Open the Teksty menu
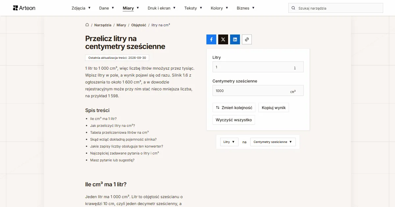The width and height of the screenshot is (395, 207). (193, 8)
